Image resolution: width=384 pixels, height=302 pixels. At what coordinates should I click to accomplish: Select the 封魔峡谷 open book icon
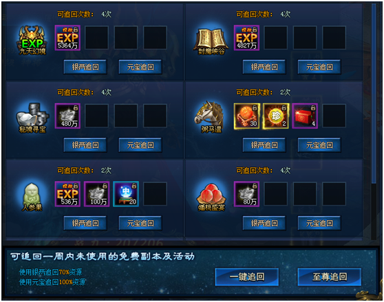pyautogui.click(x=211, y=41)
